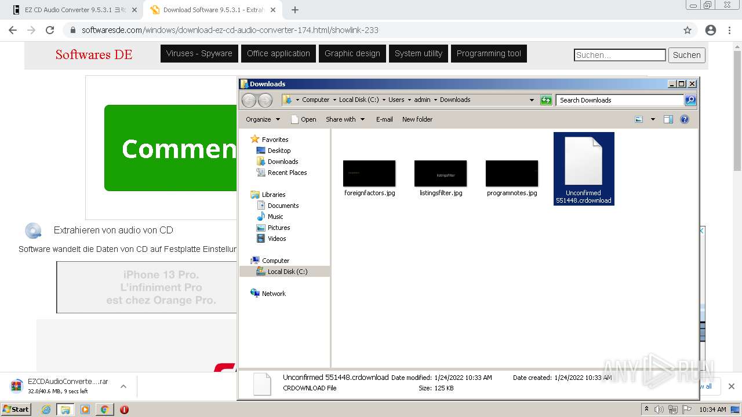Viewport: 742px width, 417px height.
Task: Open the Windows Start menu
Action: 16,409
